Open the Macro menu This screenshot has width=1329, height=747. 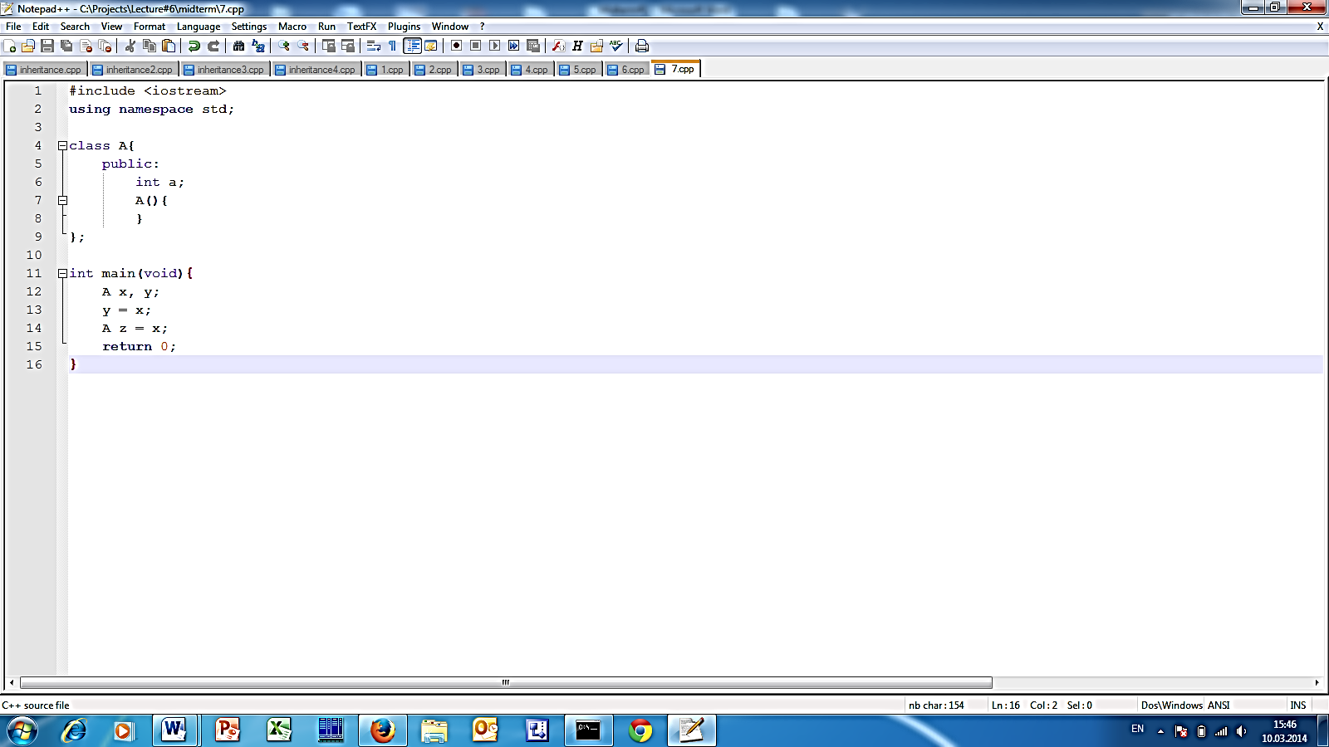click(x=292, y=27)
